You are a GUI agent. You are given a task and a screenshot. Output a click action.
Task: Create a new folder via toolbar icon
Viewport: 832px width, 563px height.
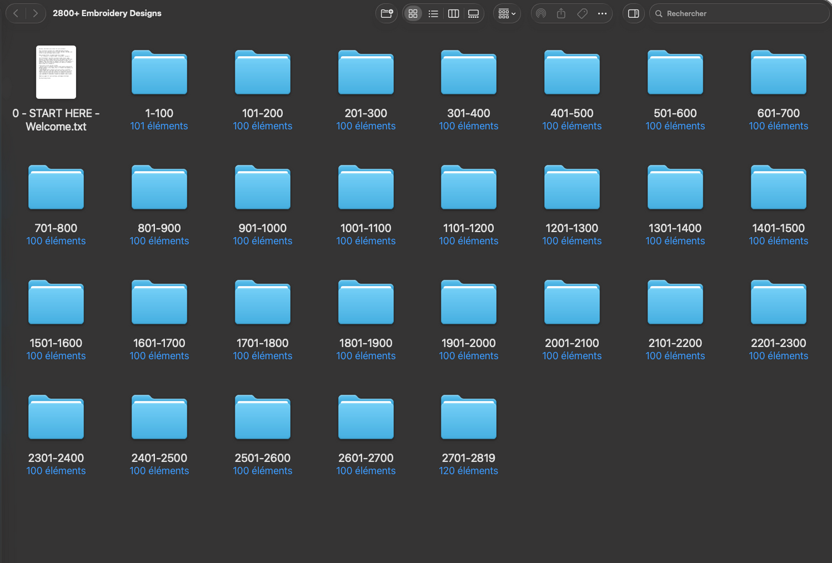386,13
